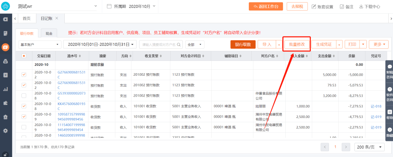Open the star bookmark sidebar icon

5,19
